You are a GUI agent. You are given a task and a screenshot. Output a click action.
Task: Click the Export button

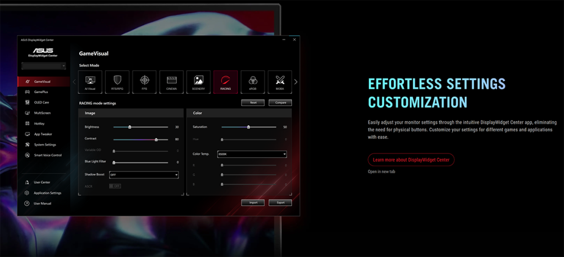(280, 202)
